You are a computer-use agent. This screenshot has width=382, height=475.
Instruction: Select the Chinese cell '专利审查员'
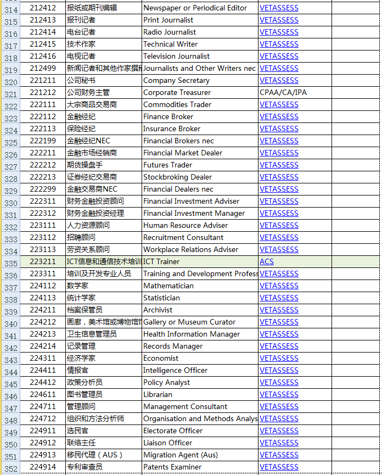pos(104,467)
